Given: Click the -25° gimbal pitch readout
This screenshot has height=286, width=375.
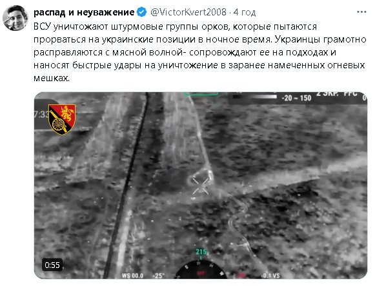Looking at the screenshot, I should 159,276.
